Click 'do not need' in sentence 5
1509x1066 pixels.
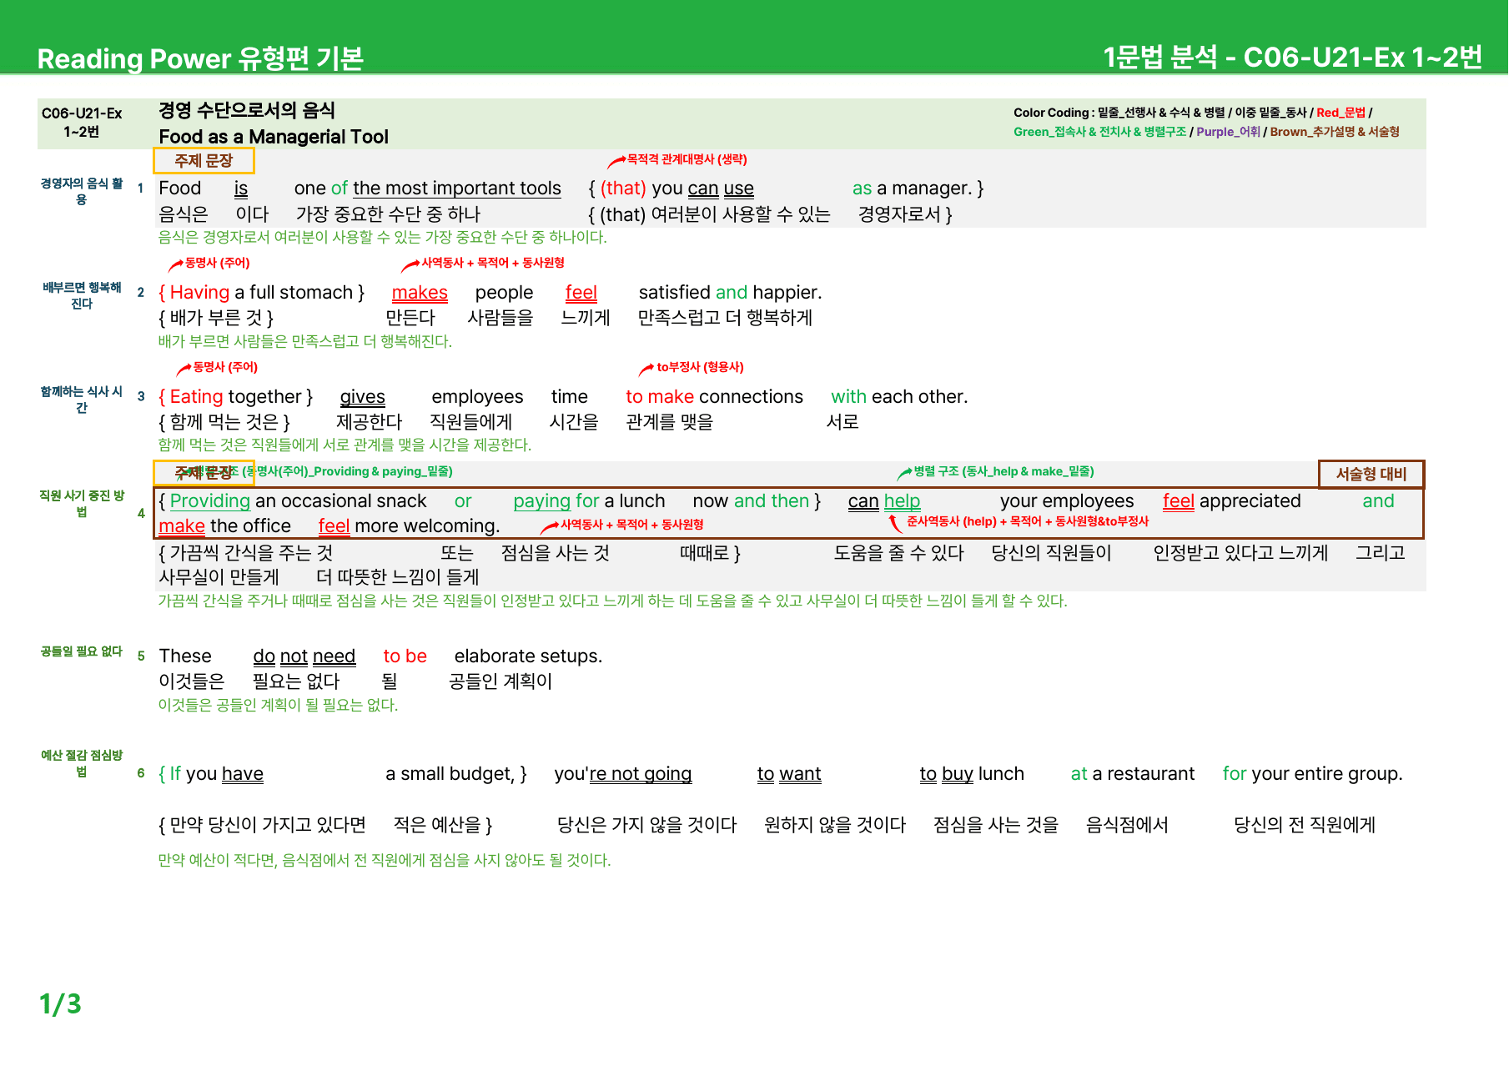coord(304,656)
